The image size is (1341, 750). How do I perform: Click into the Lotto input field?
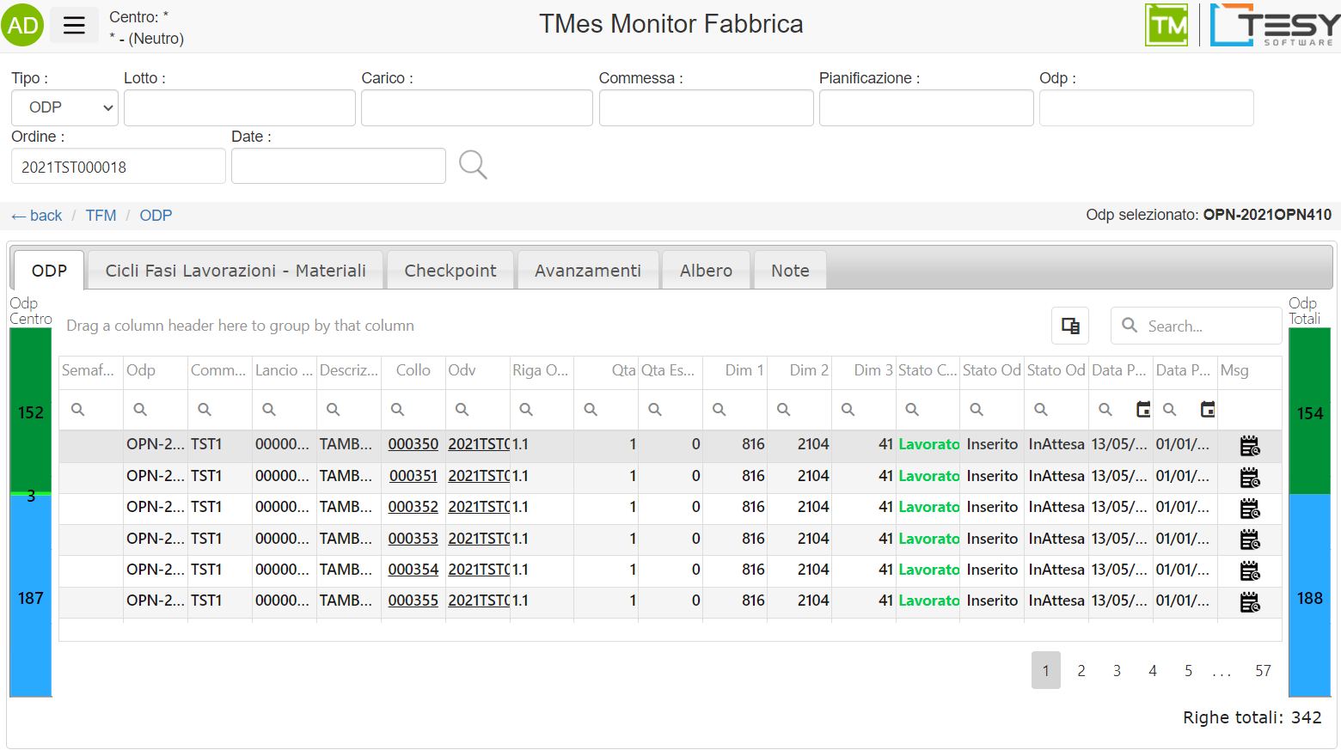[x=239, y=108]
